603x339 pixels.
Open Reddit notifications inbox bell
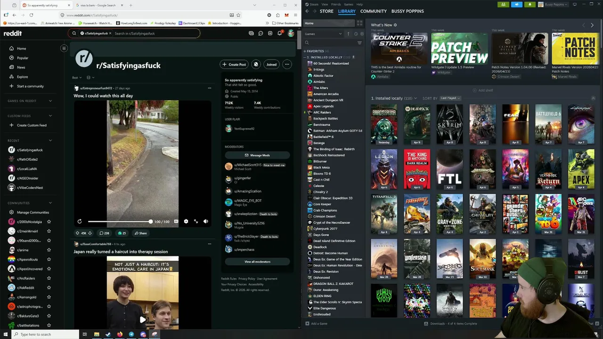(280, 33)
